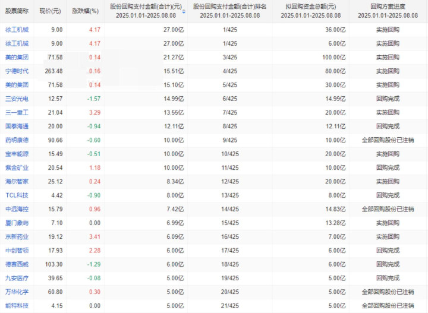Select the price cell 103.30
The height and width of the screenshot is (313, 428).
(53, 264)
